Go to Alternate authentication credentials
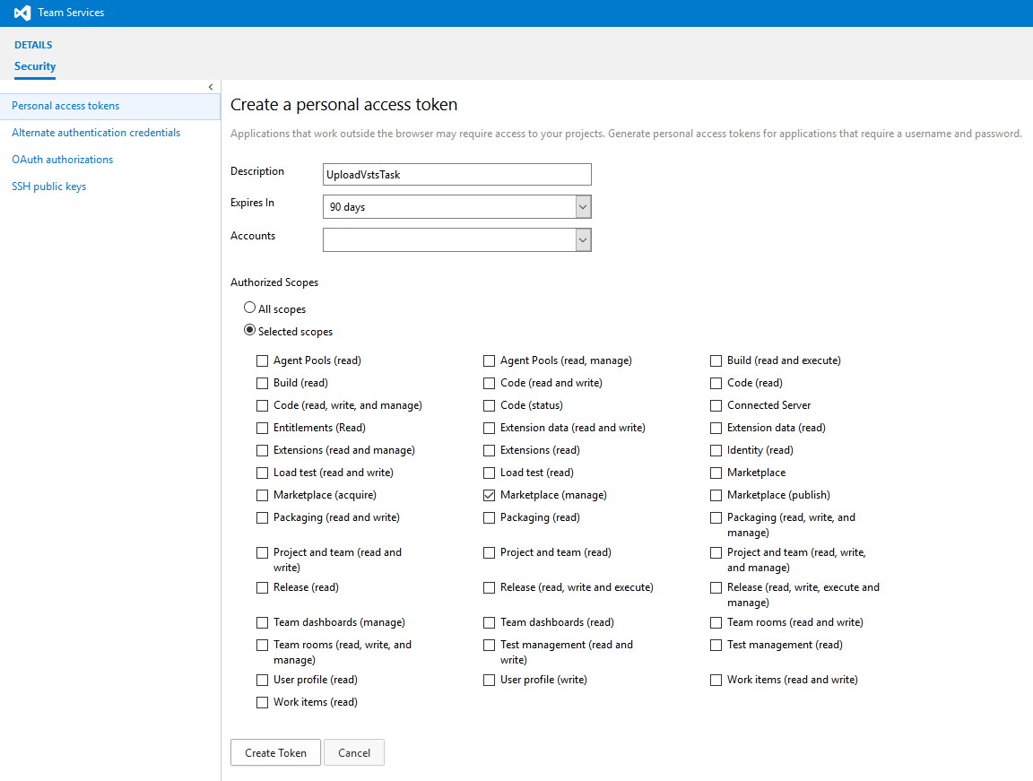 96,133
